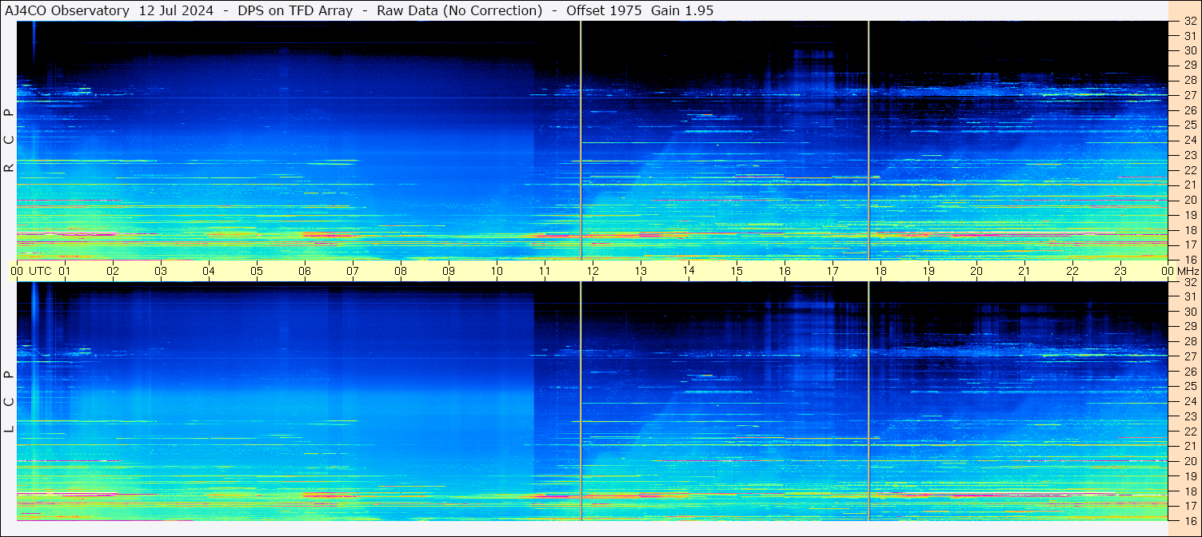The width and height of the screenshot is (1202, 537).
Task: Click the 00 UTC time axis label
Action: coord(31,271)
